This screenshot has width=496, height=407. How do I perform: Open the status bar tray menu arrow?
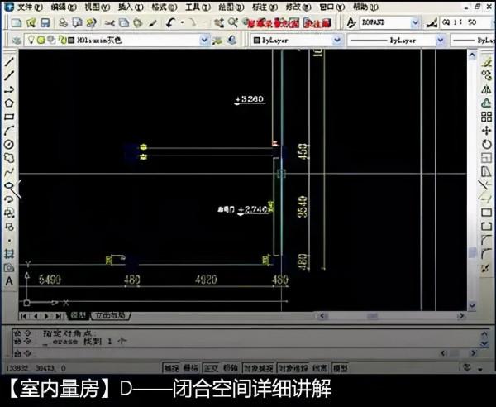click(x=480, y=369)
